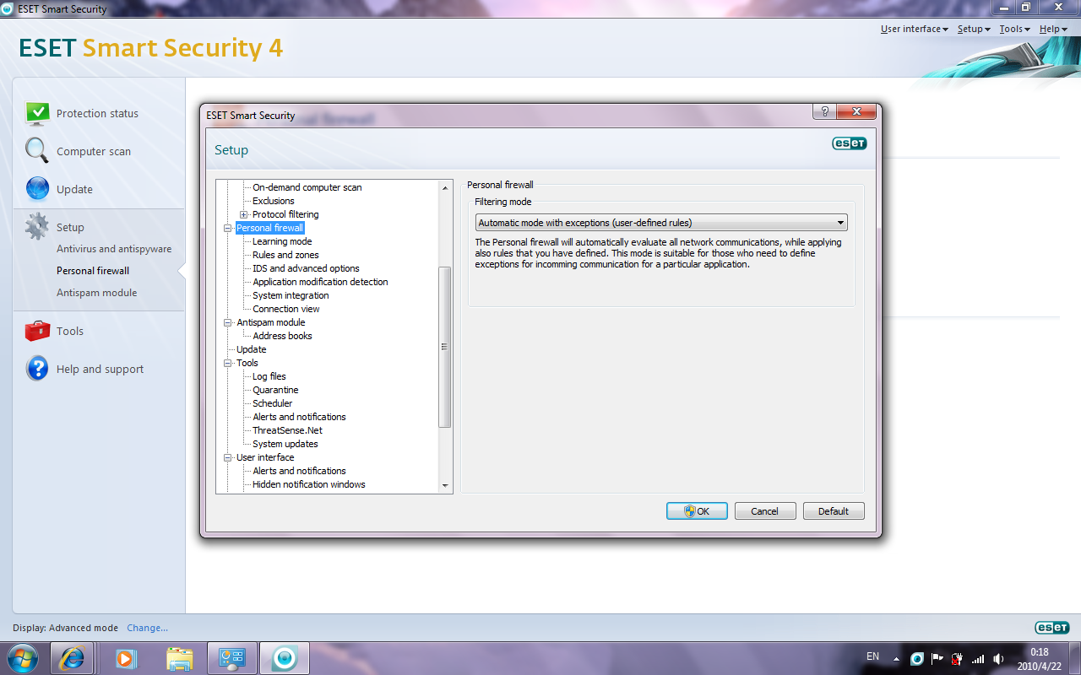Click the power plug tray icon
This screenshot has width=1081, height=675.
tap(958, 658)
